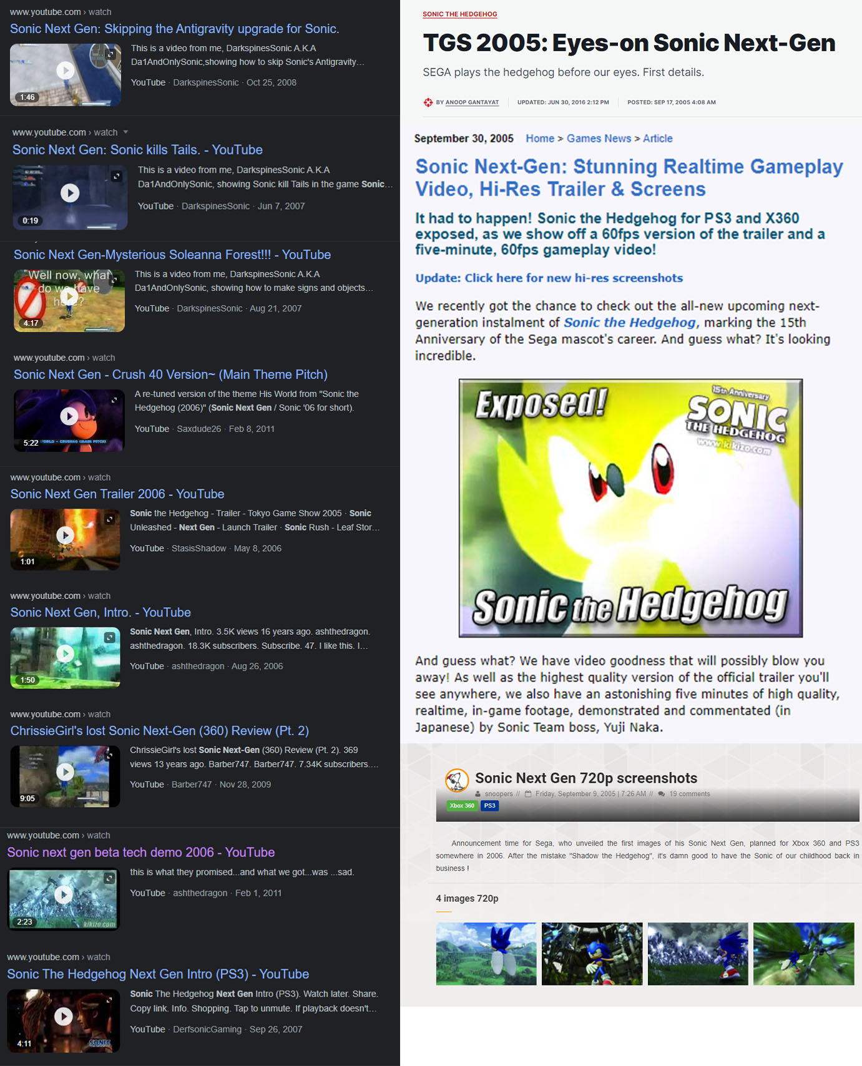This screenshot has width=862, height=1066.
Task: Open 'Stunning Realtime Gameplay Video' headline link
Action: click(629, 178)
